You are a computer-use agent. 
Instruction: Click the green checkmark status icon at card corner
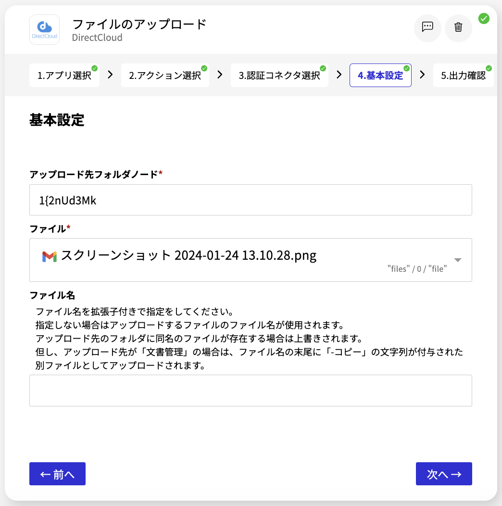point(484,19)
